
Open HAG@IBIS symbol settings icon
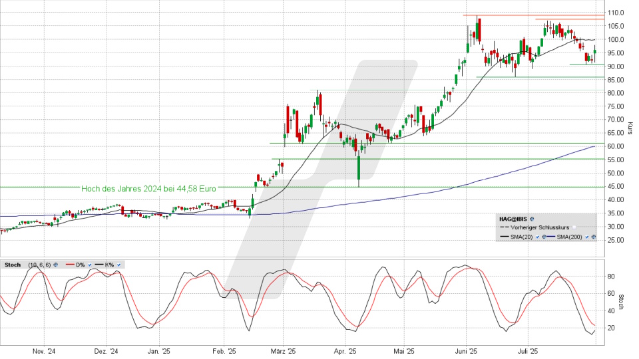pyautogui.click(x=532, y=219)
